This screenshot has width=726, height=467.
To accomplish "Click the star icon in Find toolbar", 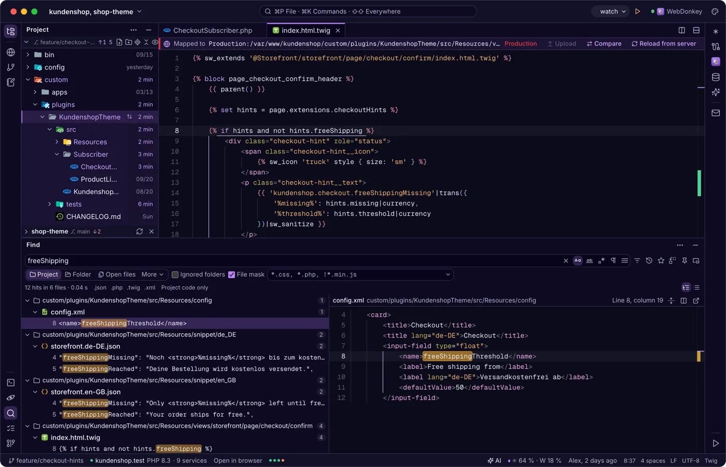I will click(x=661, y=260).
